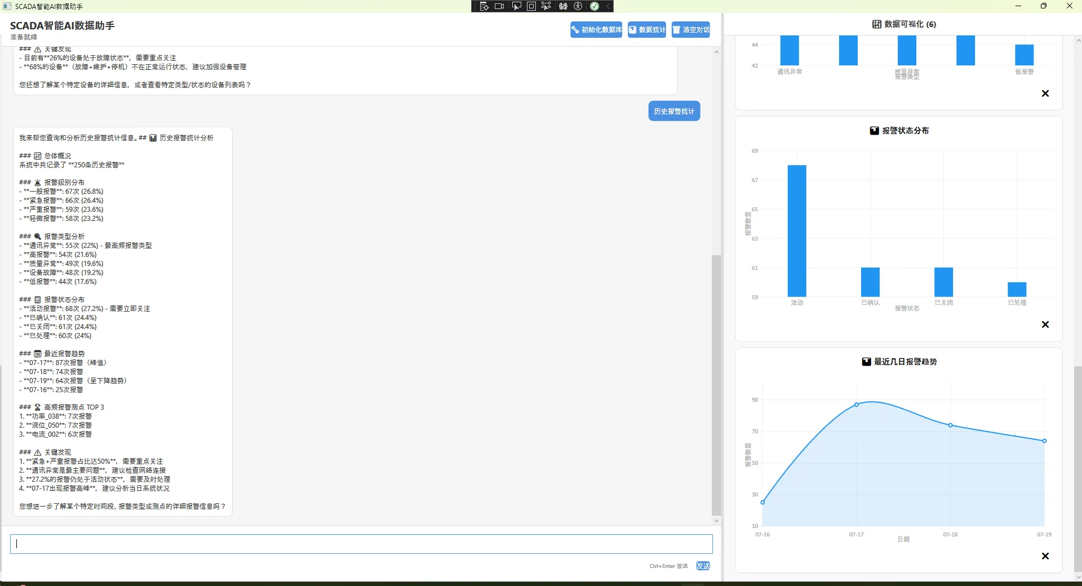Image resolution: width=1082 pixels, height=586 pixels.
Task: Click the 07-17 peak point on trend chart
Action: 857,405
